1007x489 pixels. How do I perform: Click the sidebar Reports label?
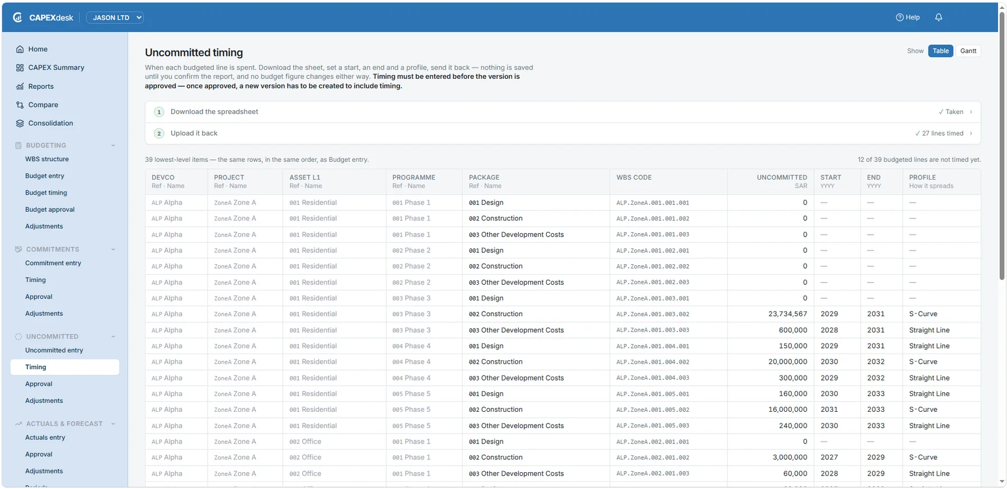[41, 87]
